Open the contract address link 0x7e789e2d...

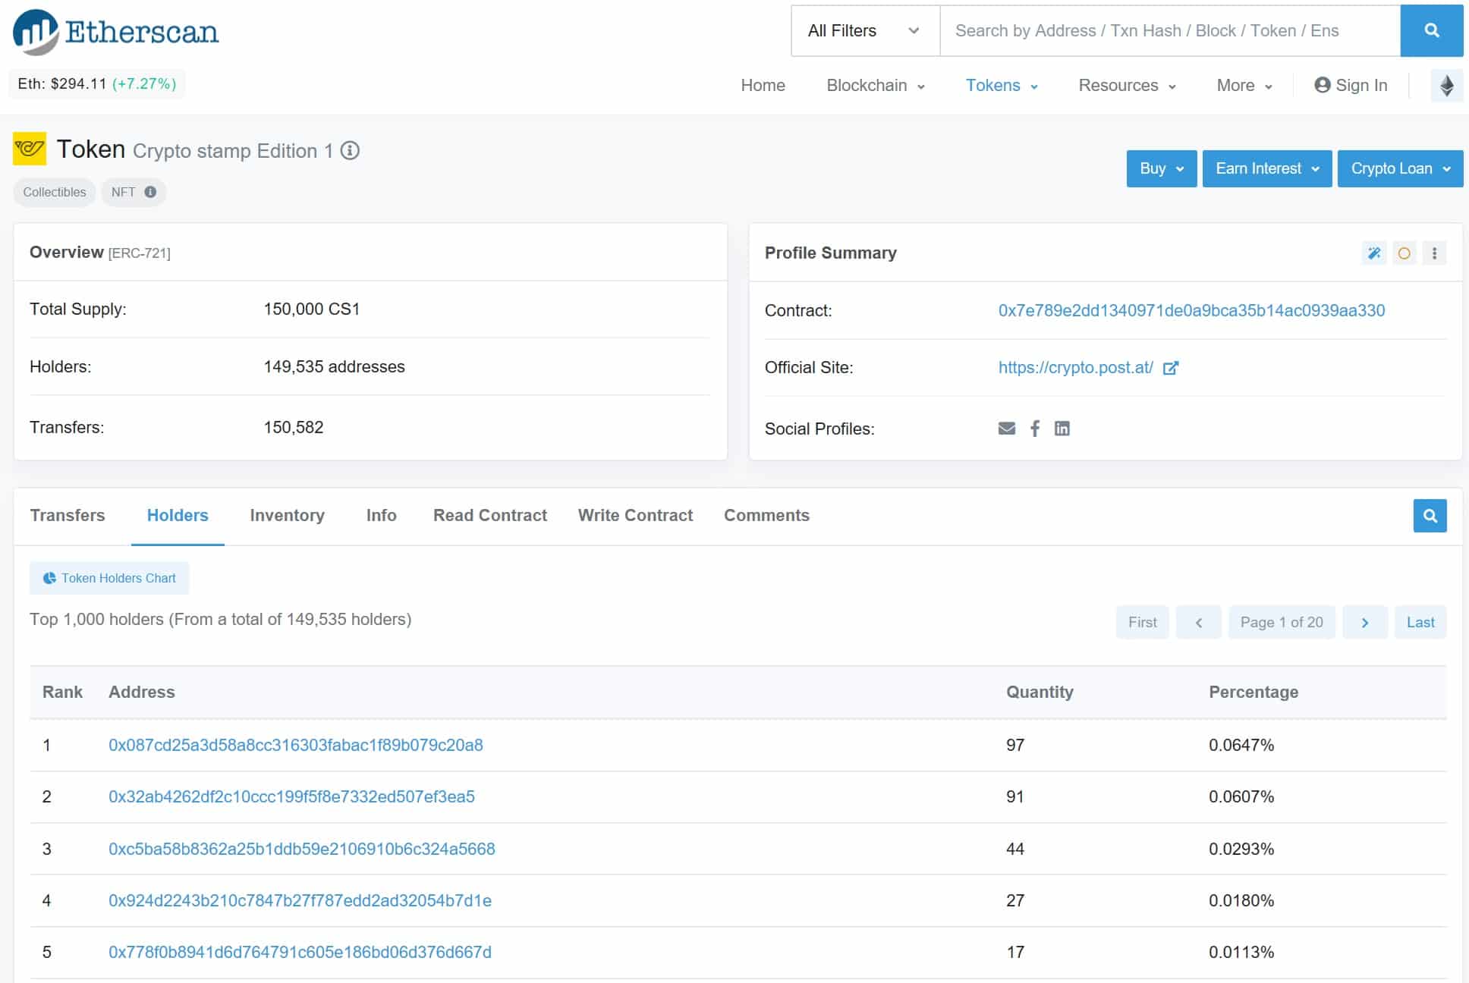(1191, 310)
